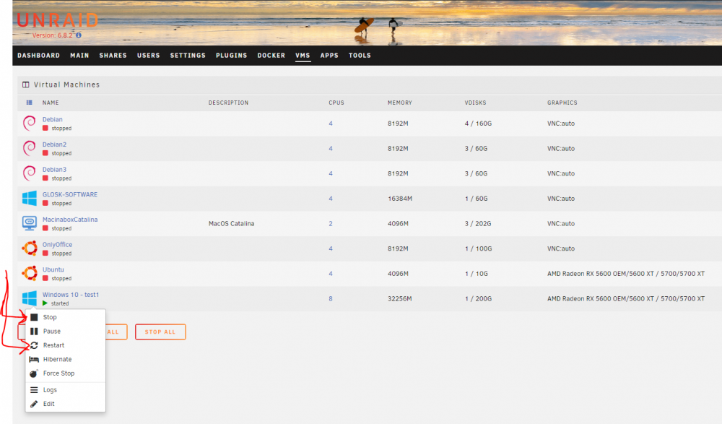
Task: Open the Dashboard tab
Action: click(x=39, y=56)
